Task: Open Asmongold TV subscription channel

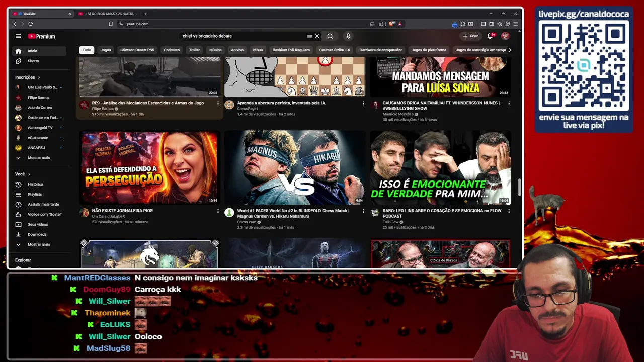Action: 39,128
